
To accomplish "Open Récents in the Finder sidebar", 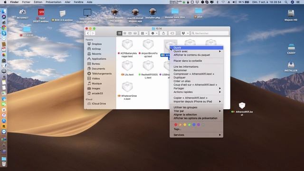I will [96, 54].
